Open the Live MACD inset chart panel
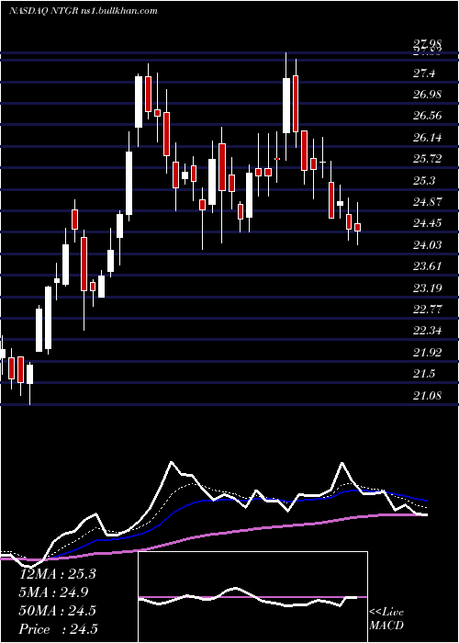This screenshot has width=459, height=643. coord(252,597)
